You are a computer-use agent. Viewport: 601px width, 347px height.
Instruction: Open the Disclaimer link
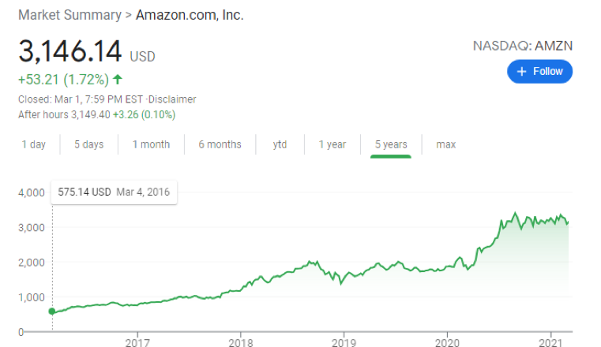[x=172, y=99]
